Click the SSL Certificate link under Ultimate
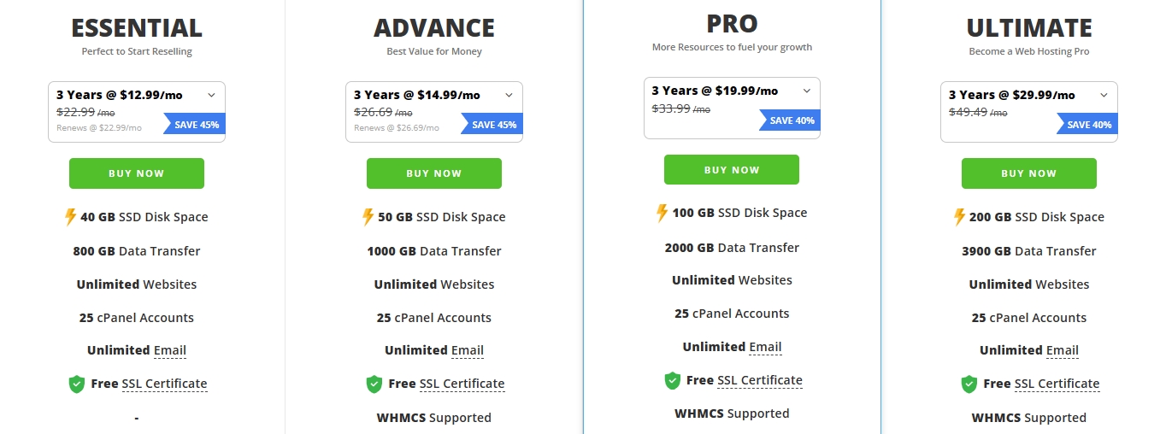The image size is (1166, 434). click(1057, 384)
